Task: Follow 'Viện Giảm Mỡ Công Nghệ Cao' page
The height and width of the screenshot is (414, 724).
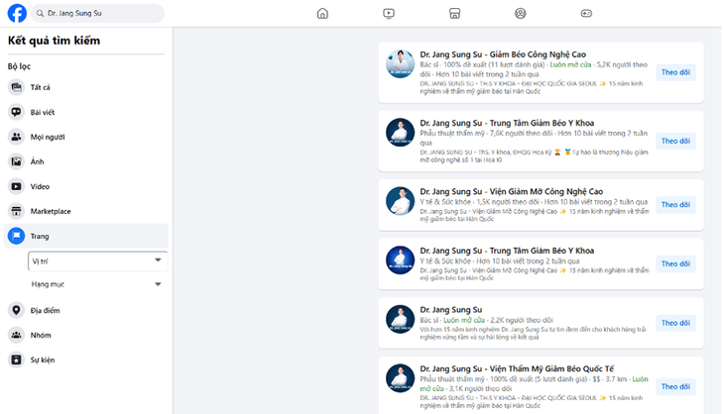Action: pyautogui.click(x=675, y=205)
